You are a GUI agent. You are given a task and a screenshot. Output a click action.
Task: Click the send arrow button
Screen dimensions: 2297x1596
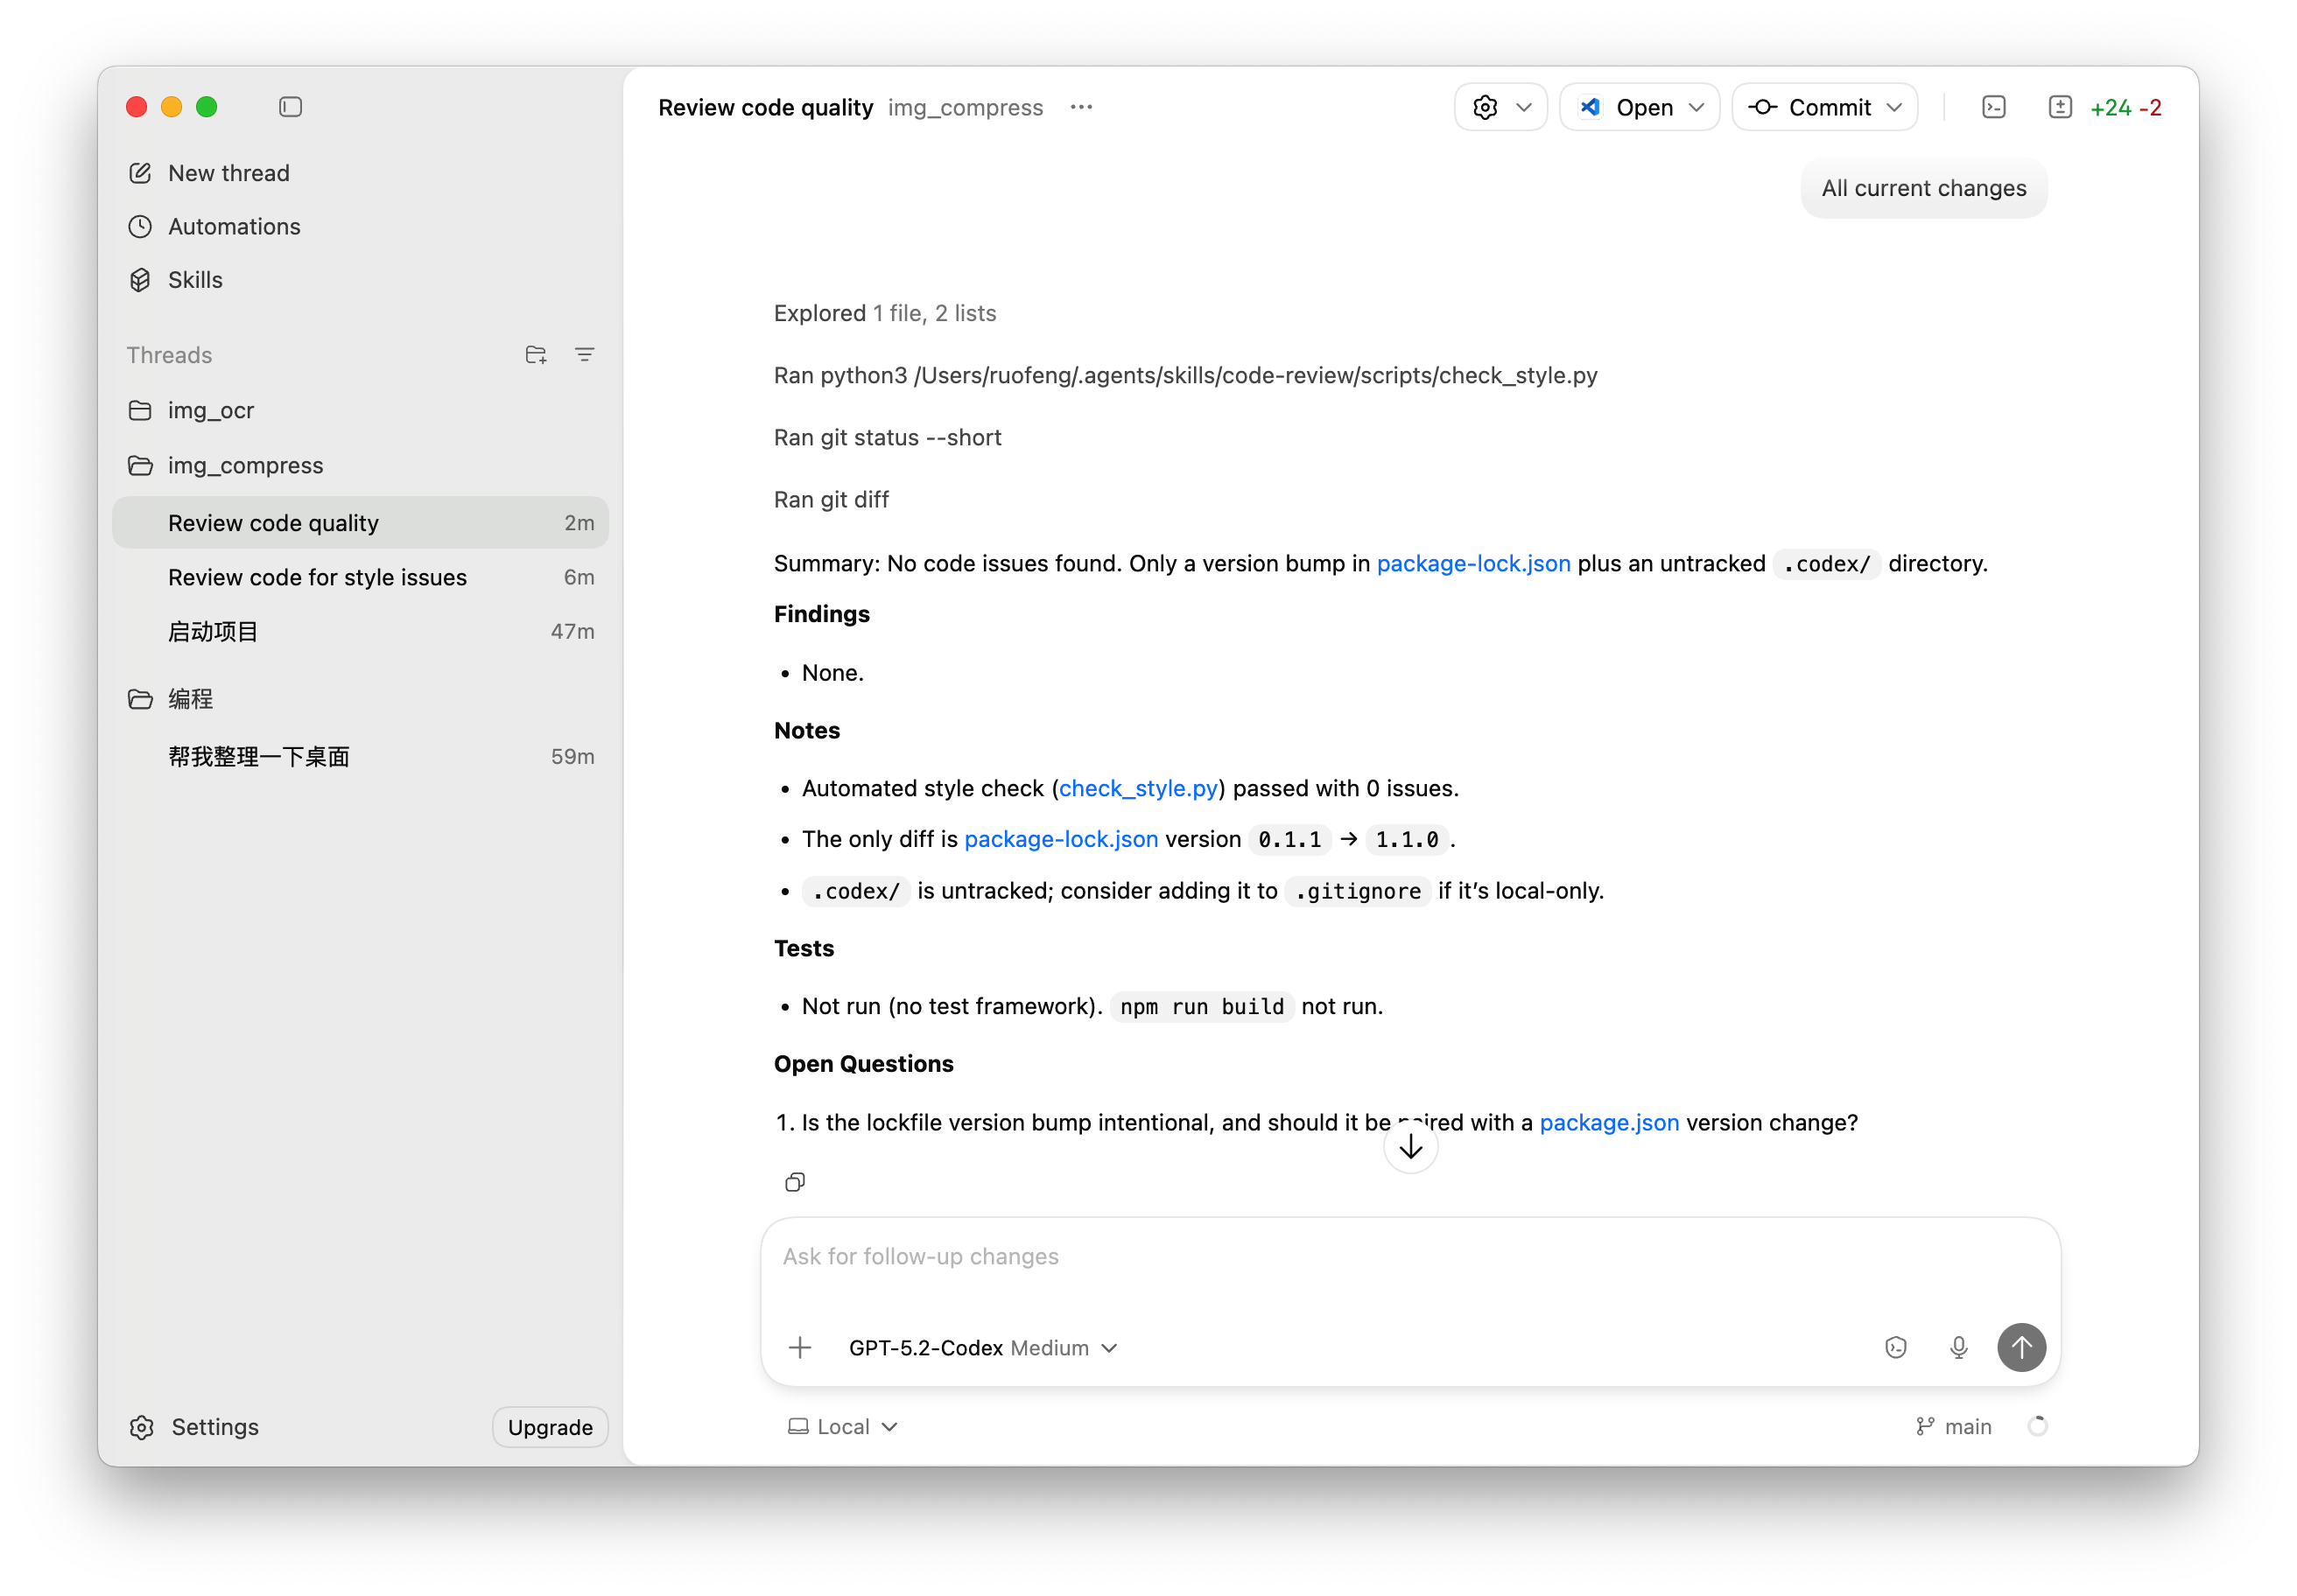pyautogui.click(x=2021, y=1348)
